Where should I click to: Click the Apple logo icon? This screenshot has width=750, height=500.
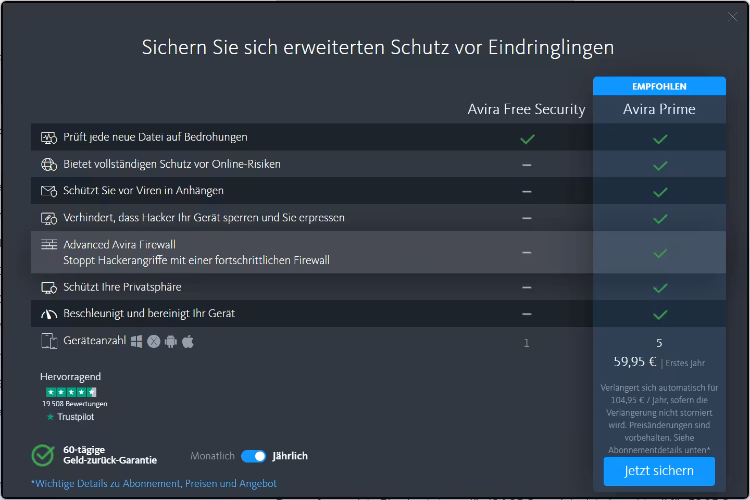click(x=188, y=341)
